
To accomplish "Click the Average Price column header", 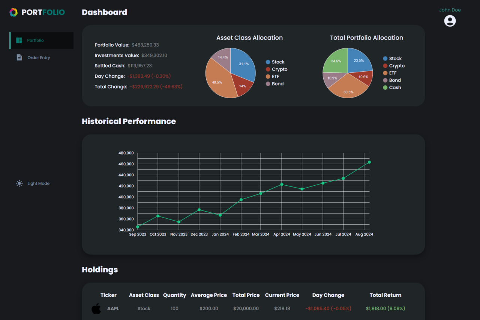I will 209,295.
